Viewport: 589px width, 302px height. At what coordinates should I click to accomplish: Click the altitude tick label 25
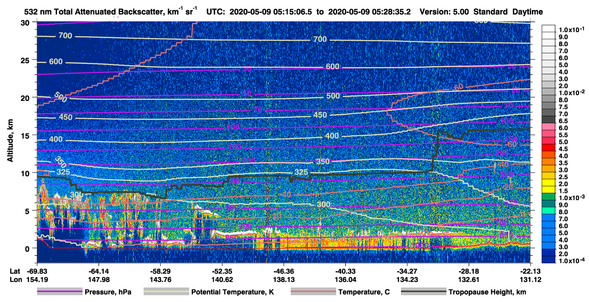[x=26, y=60]
